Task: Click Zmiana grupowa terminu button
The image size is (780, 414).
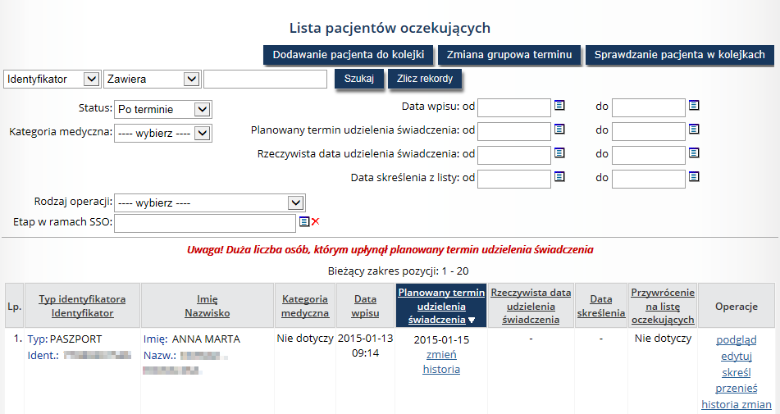Action: (509, 55)
